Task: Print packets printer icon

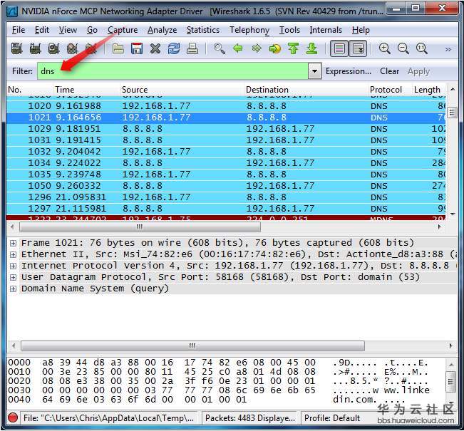Action: (x=192, y=48)
